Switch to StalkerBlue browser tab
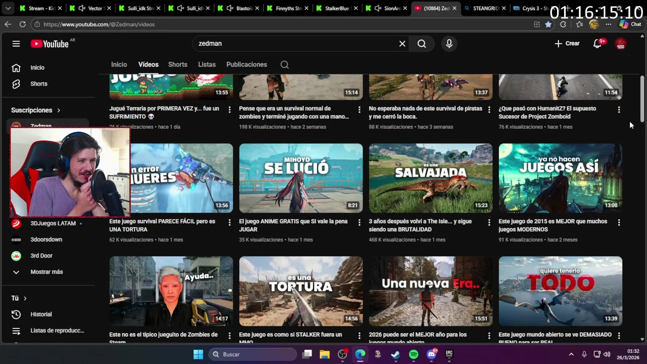 click(x=336, y=9)
